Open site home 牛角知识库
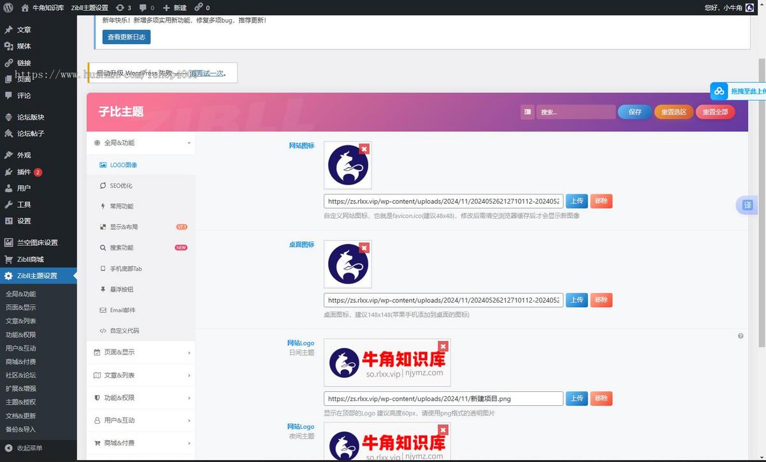This screenshot has height=462, width=766. 42,8
